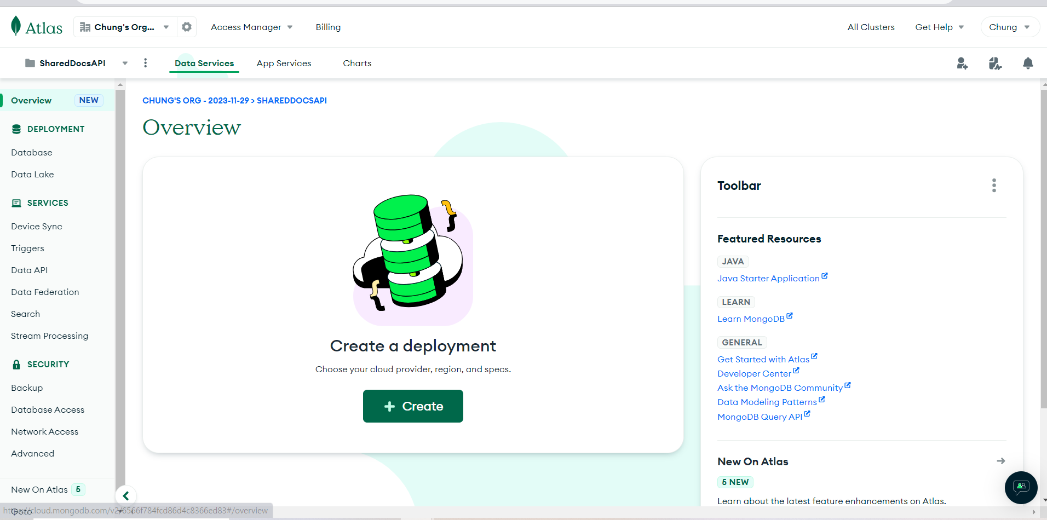
Task: Open Advanced in sidebar
Action: [x=32, y=453]
